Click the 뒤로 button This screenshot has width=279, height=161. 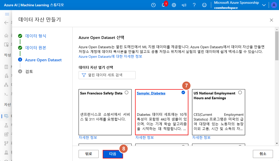pos(89,154)
